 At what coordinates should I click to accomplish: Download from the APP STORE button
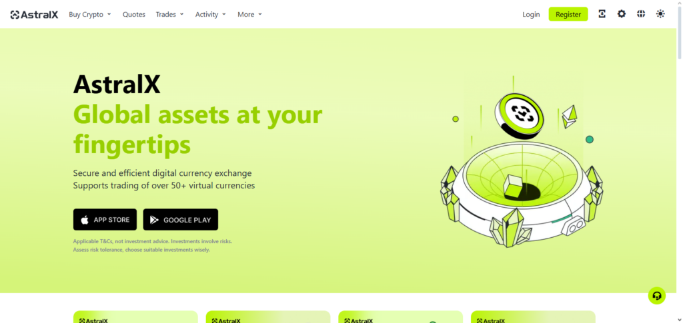(x=105, y=220)
